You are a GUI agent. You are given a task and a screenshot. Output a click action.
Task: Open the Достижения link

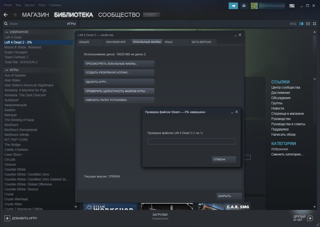[280, 93]
